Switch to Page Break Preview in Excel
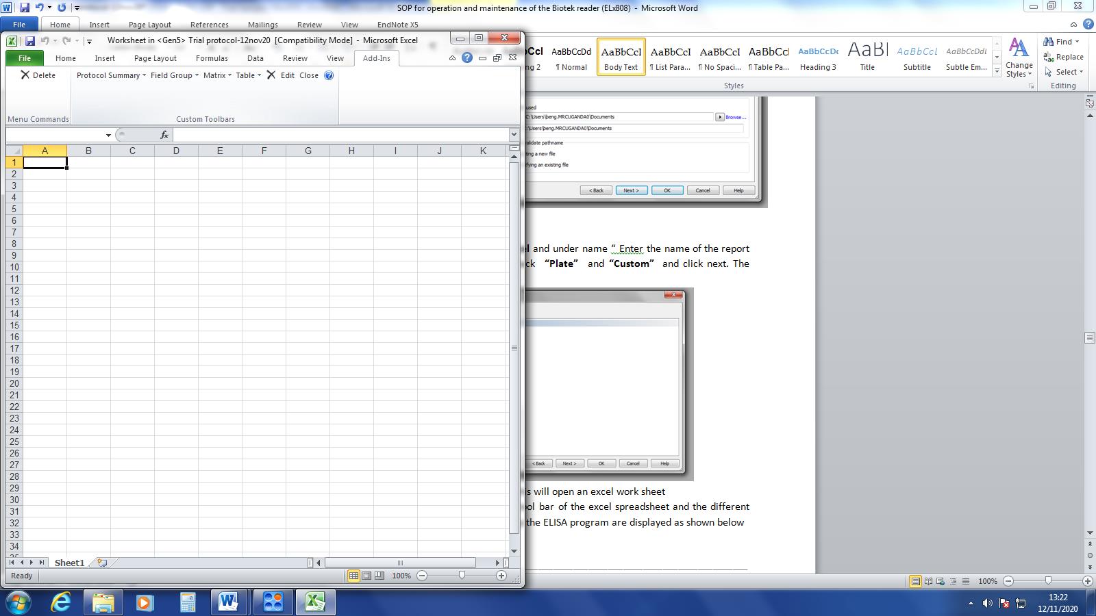Screen dimensions: 1096x616 point(379,576)
